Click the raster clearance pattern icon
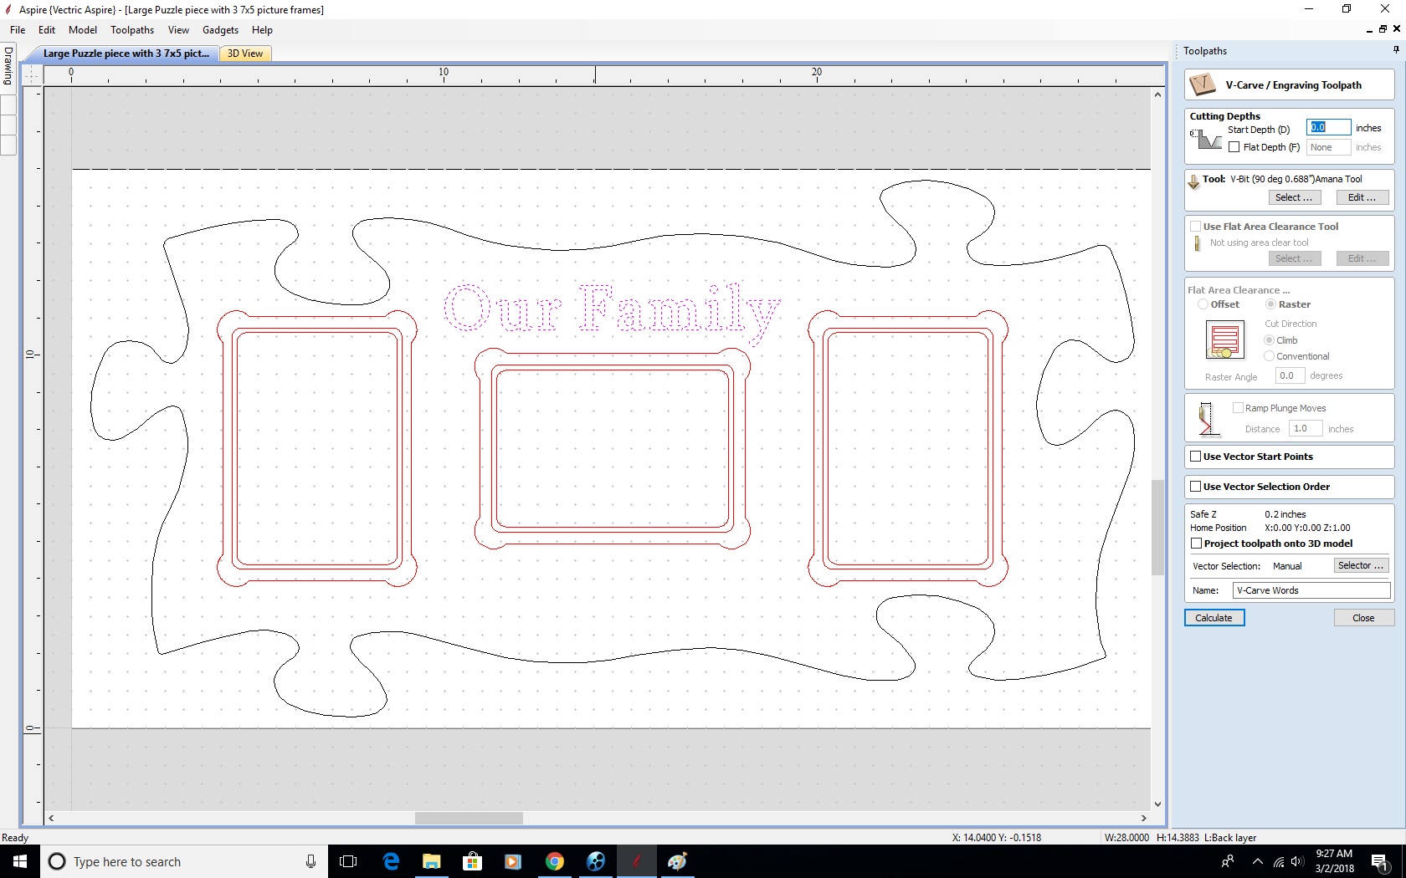The height and width of the screenshot is (878, 1406). [x=1224, y=339]
